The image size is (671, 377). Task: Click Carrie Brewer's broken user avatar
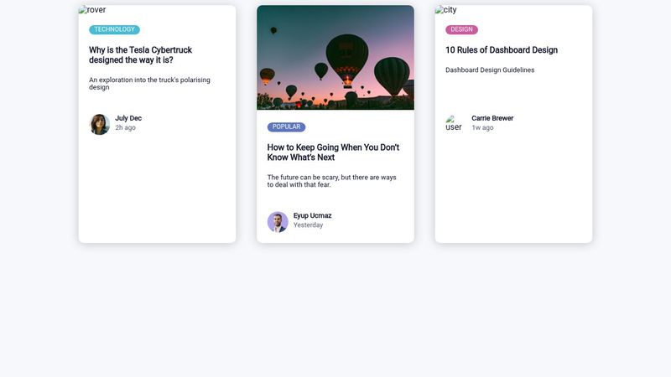tap(454, 123)
